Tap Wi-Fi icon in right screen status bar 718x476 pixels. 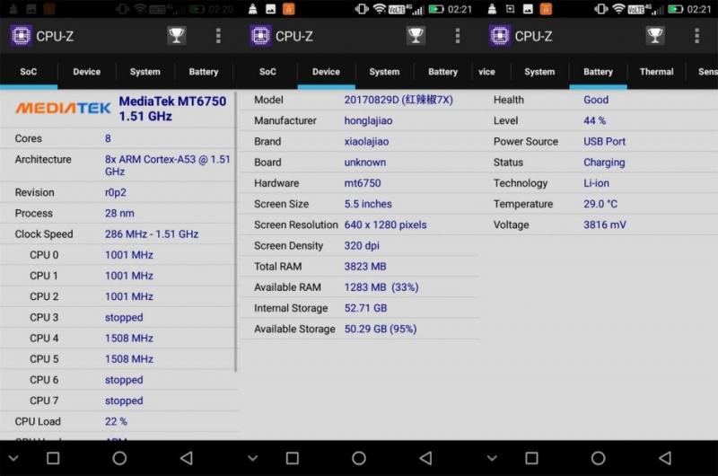coord(618,9)
